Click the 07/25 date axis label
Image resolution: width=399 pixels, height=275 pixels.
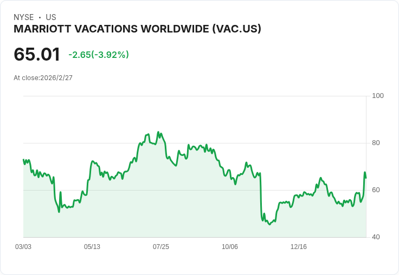tap(161, 247)
